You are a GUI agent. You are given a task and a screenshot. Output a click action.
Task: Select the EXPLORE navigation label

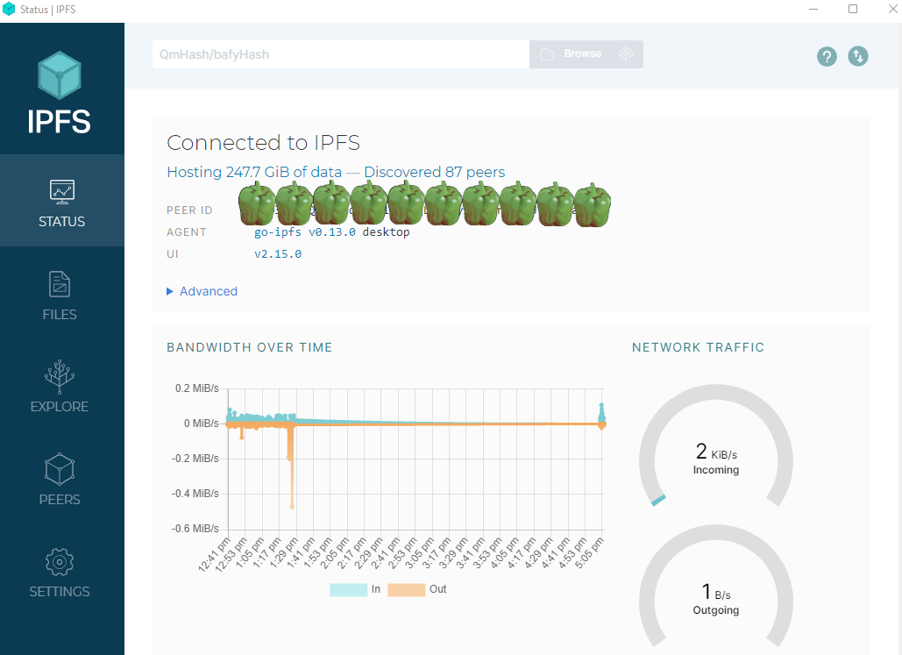(60, 406)
